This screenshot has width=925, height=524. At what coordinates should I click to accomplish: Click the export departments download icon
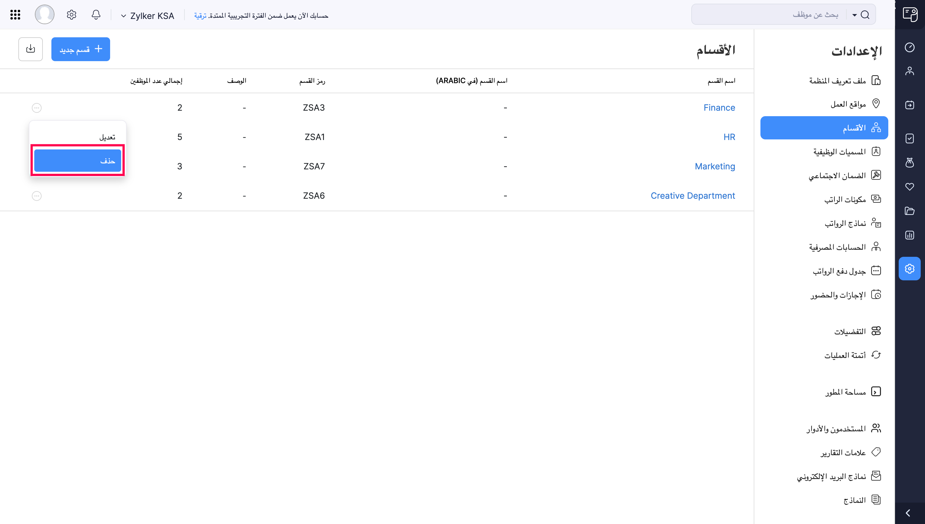click(31, 49)
